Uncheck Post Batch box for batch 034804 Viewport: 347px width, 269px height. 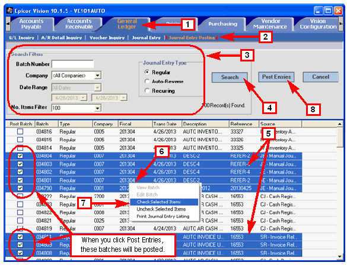click(x=20, y=156)
